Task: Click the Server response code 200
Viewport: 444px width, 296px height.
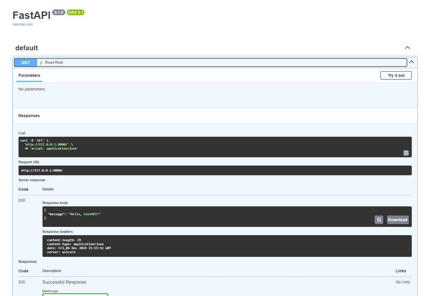Action: coord(21,200)
